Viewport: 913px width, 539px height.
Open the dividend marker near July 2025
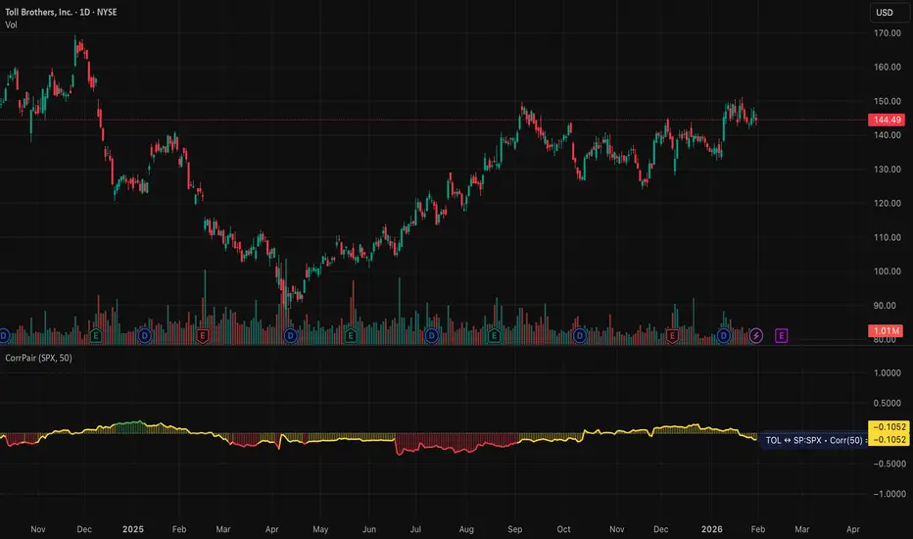point(431,335)
